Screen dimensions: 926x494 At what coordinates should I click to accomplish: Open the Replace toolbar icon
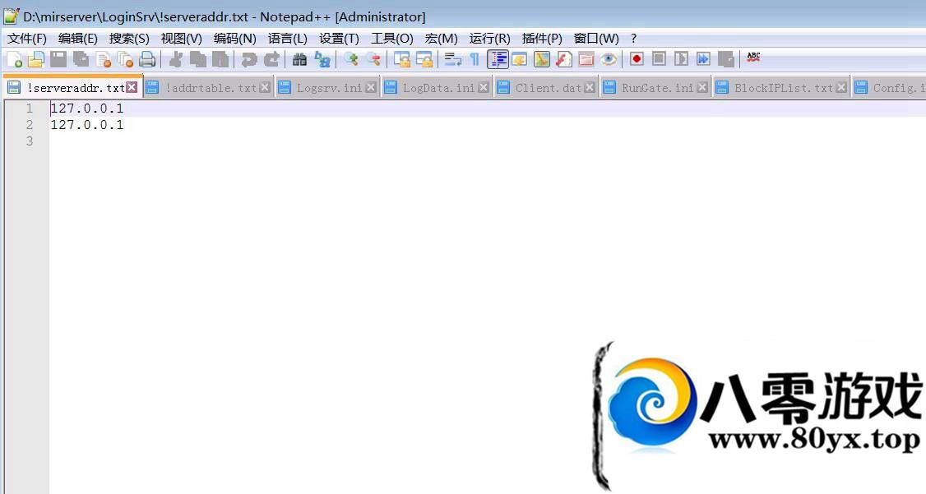pyautogui.click(x=322, y=59)
